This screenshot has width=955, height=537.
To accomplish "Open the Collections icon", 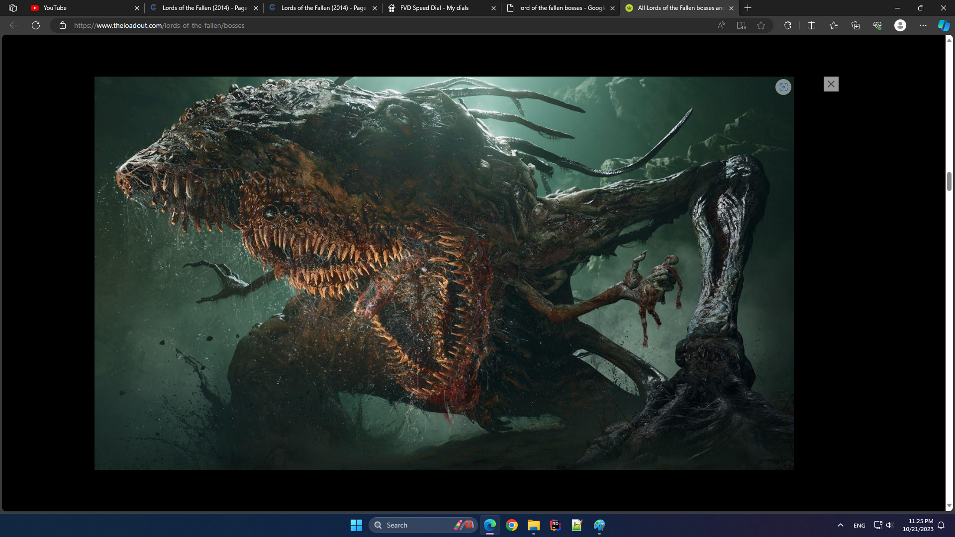I will pyautogui.click(x=856, y=25).
